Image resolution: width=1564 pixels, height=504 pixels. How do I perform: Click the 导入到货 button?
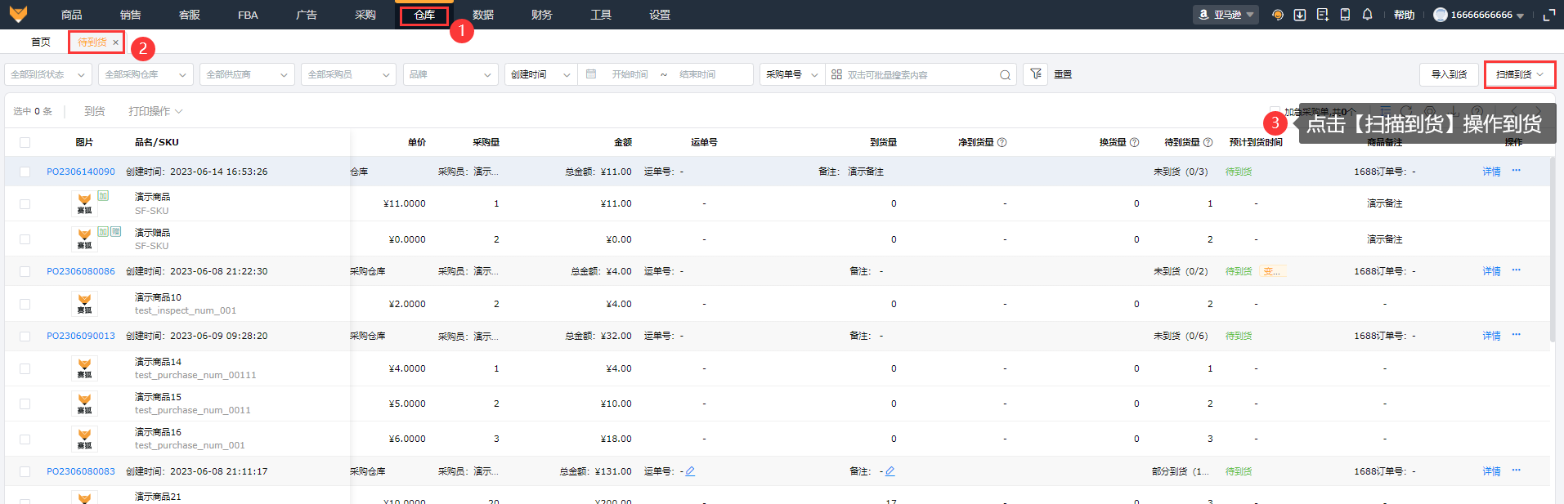(1449, 74)
